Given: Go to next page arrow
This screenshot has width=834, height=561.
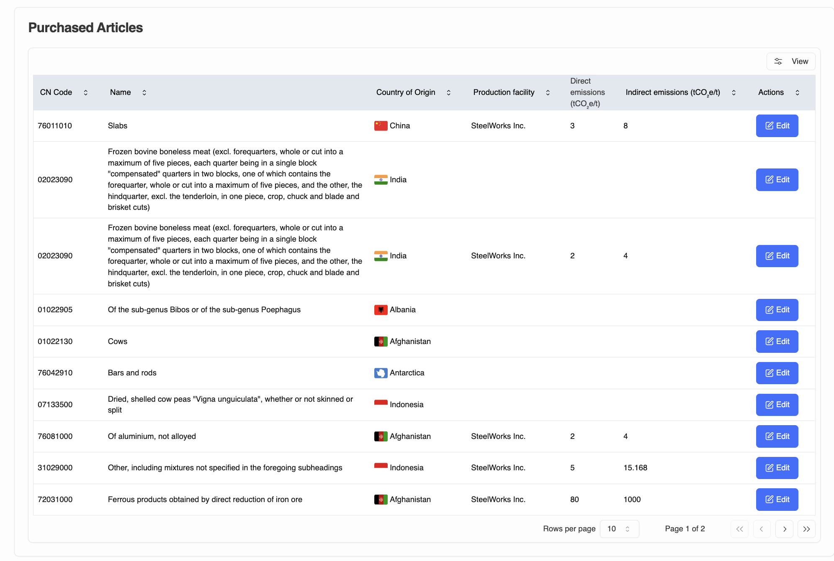Looking at the screenshot, I should (784, 529).
